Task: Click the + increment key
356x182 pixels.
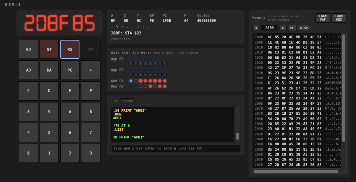Action: pyautogui.click(x=91, y=70)
